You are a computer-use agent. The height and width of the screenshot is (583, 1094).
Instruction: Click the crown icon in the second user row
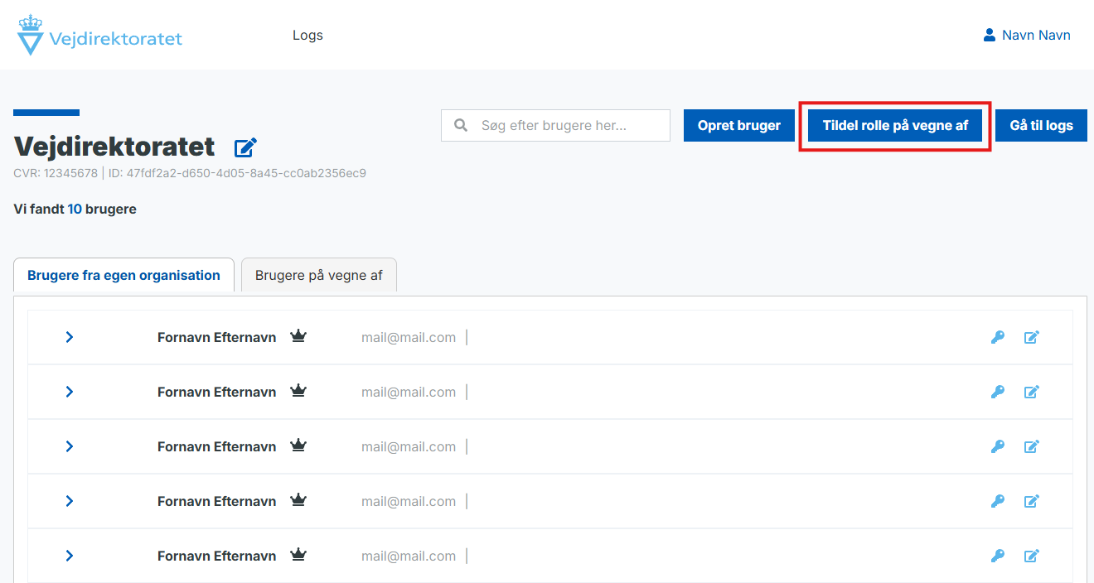coord(298,391)
